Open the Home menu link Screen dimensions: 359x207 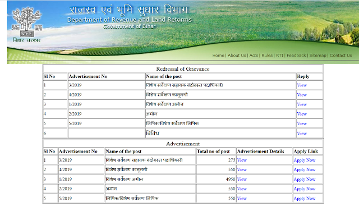coord(218,56)
